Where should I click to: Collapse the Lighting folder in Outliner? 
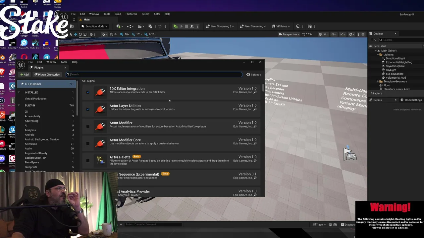tap(378, 55)
